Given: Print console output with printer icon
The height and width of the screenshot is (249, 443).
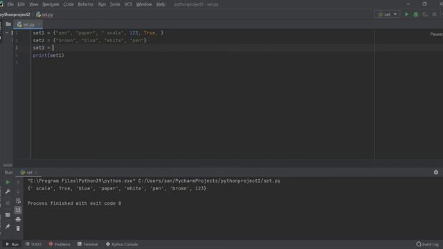Looking at the screenshot, I should (x=18, y=219).
